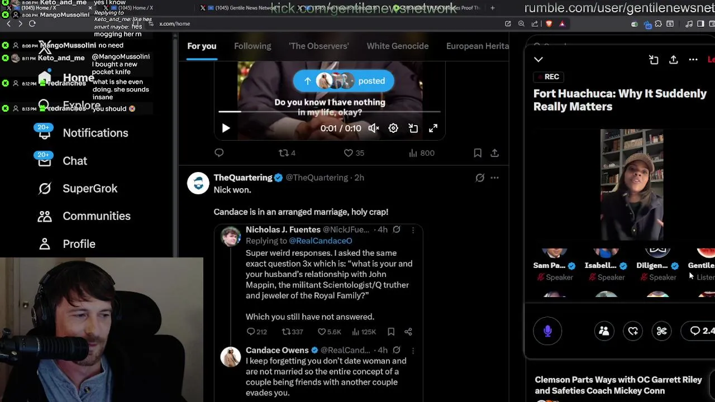Click the Notifications bell icon
This screenshot has width=715, height=402.
pyautogui.click(x=45, y=133)
